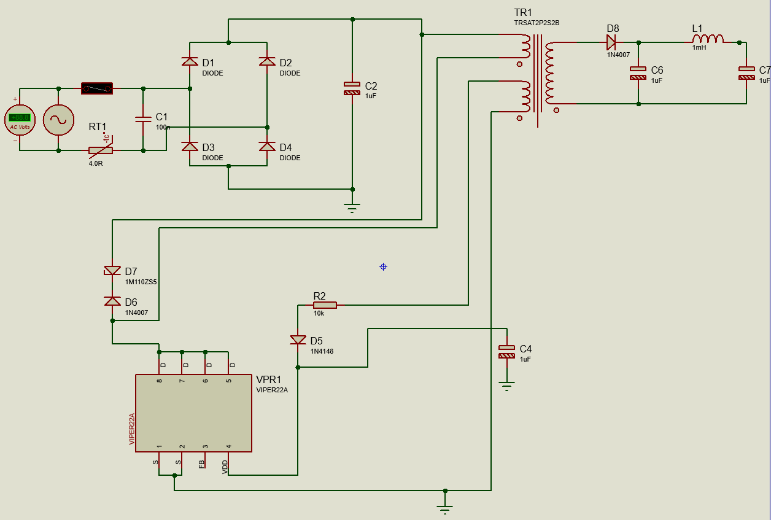Click the C7 capacitor symbol
This screenshot has width=771, height=520.
click(746, 73)
